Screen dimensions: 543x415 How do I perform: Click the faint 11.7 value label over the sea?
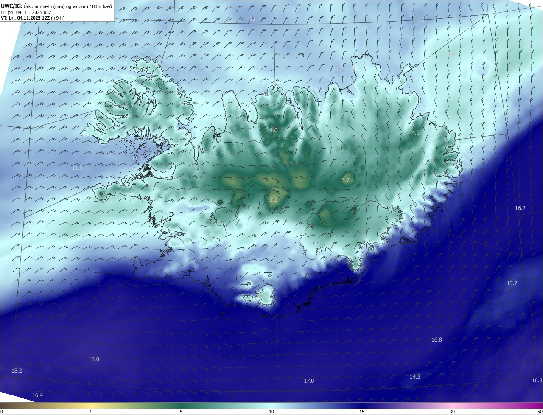tap(255, 19)
